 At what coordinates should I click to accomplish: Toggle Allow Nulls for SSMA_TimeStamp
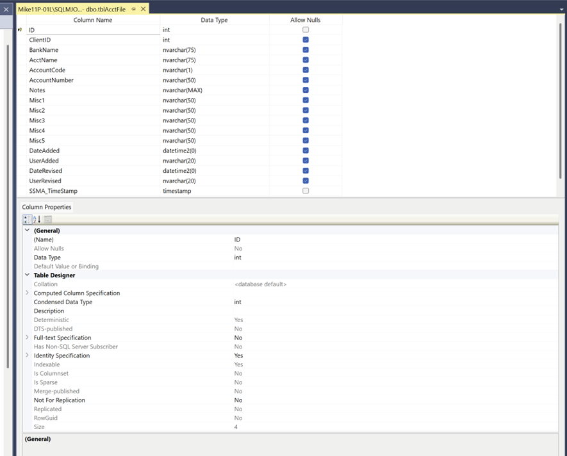click(x=306, y=191)
